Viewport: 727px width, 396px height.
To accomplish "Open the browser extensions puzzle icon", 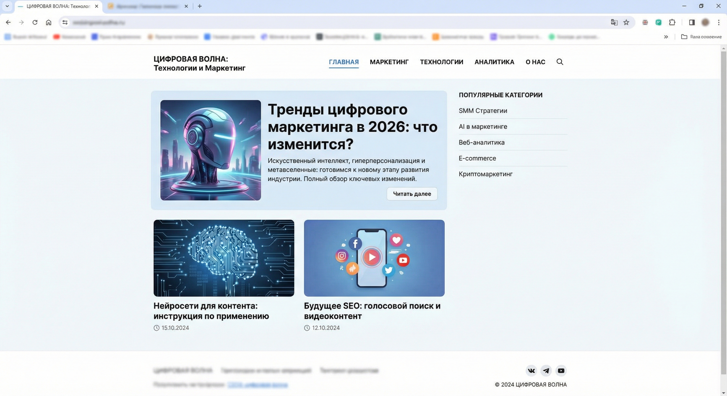I will coord(672,22).
